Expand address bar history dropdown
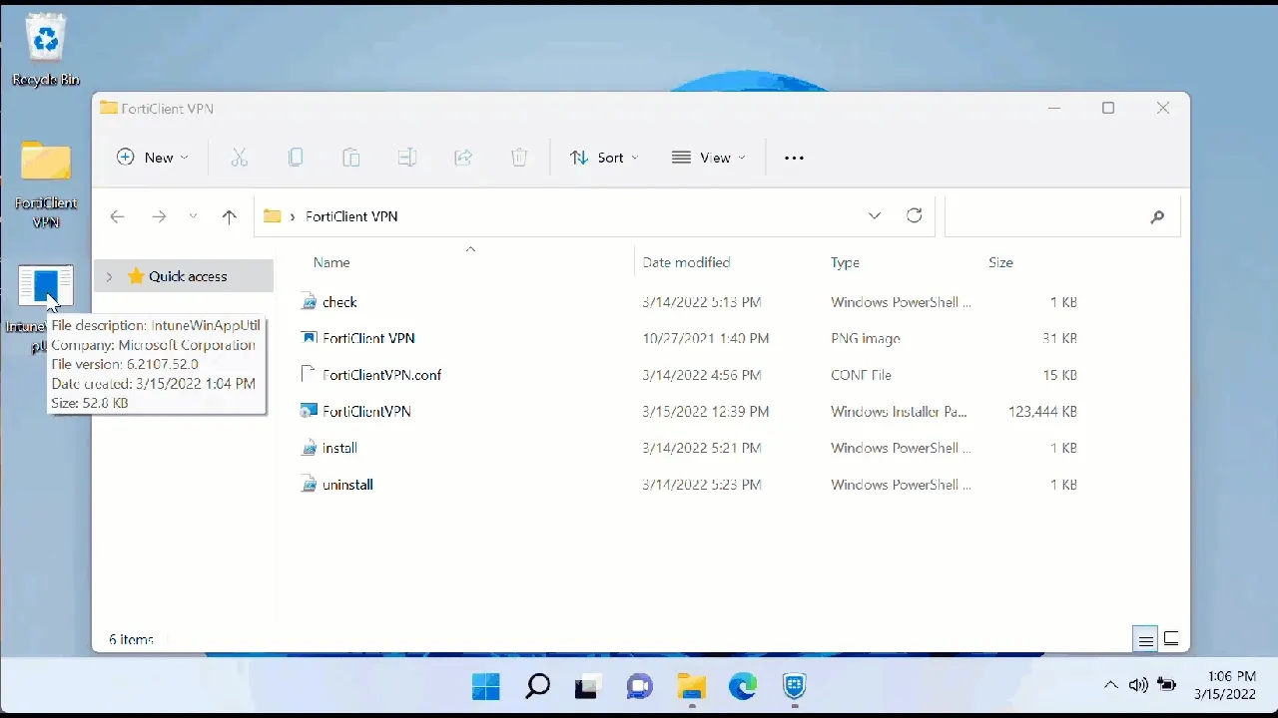Screen dimensions: 1278x718 coord(875,215)
